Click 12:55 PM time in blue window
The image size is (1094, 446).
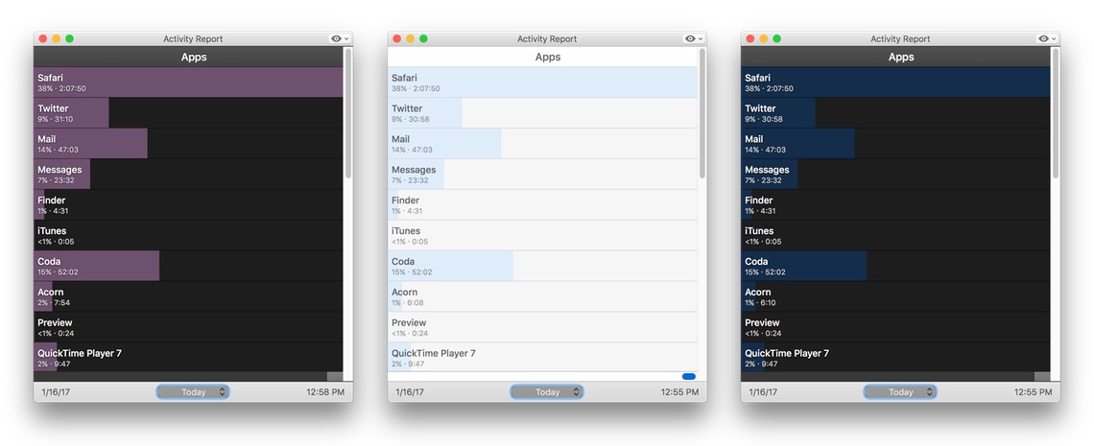coord(1034,392)
